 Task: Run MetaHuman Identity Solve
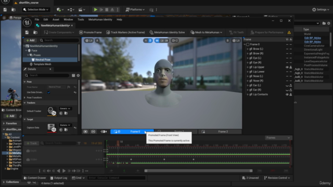click(x=167, y=32)
